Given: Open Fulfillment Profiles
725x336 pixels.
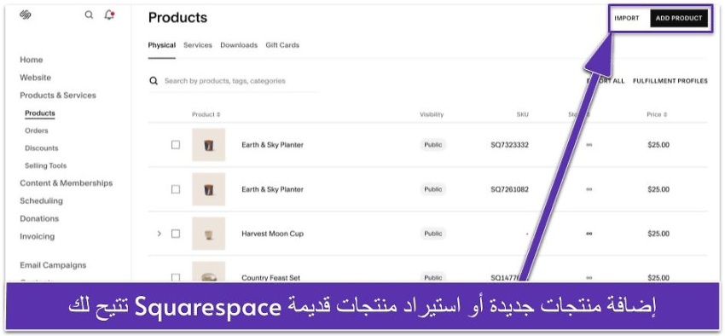Looking at the screenshot, I should coord(670,81).
